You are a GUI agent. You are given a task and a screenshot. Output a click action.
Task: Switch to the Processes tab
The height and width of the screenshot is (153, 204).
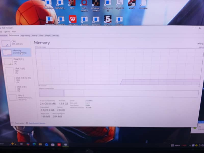pyautogui.click(x=4, y=36)
